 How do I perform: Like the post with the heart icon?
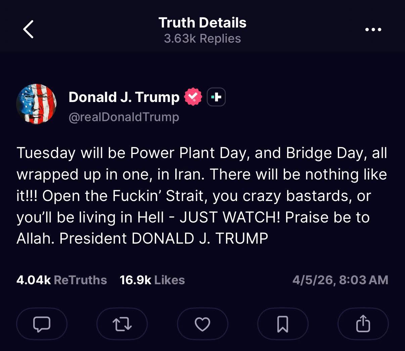click(x=203, y=324)
